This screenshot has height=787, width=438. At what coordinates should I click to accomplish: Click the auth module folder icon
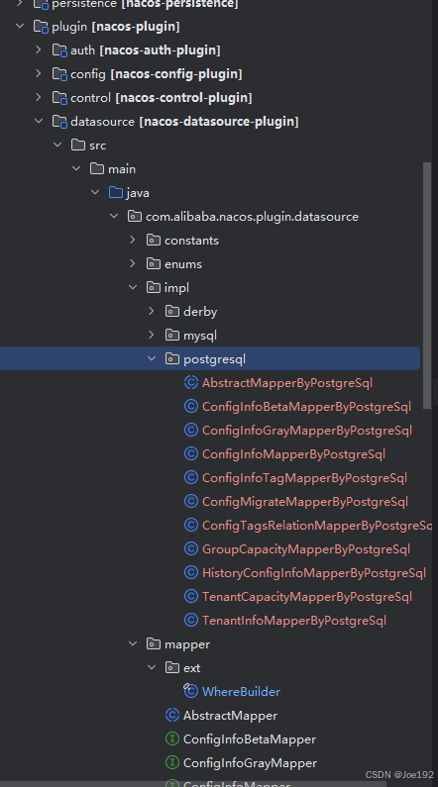tap(59, 50)
